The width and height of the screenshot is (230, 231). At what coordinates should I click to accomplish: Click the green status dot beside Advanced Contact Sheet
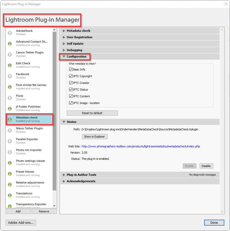tap(10, 44)
